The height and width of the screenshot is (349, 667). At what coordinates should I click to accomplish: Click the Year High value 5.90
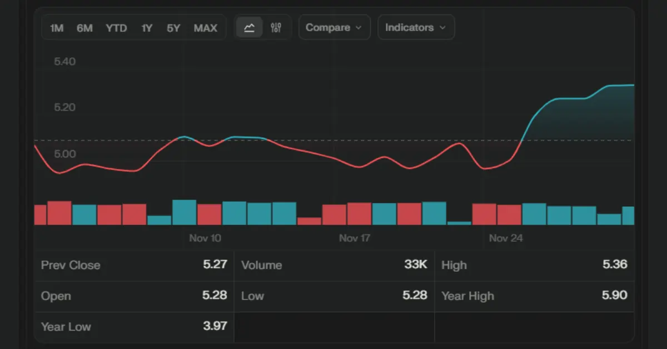[x=614, y=296]
